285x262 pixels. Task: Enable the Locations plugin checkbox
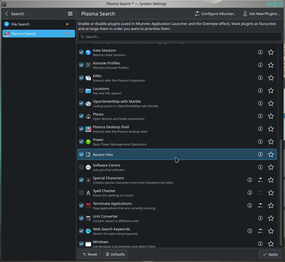click(x=81, y=90)
